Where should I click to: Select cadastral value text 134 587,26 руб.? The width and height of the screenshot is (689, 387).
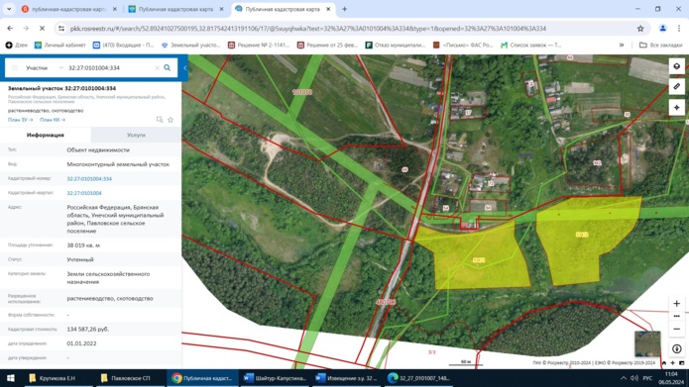tap(88, 329)
